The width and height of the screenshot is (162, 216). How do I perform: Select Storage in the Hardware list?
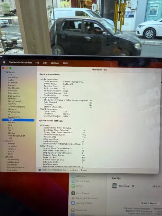(x=11, y=133)
